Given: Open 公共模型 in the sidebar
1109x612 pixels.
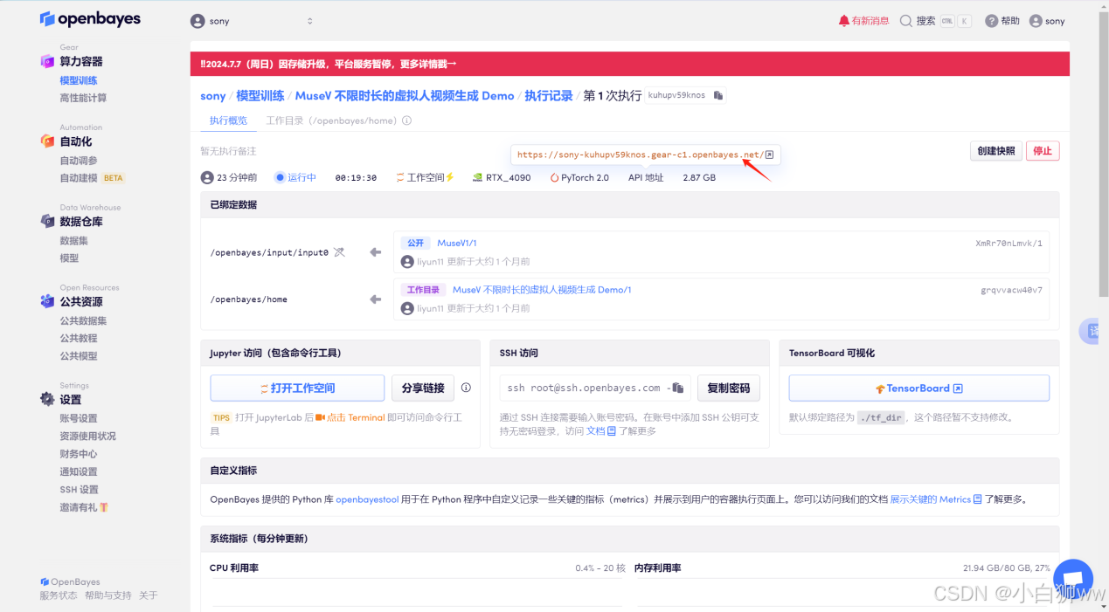Looking at the screenshot, I should [x=79, y=356].
